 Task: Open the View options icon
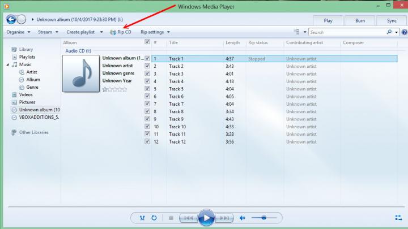297,32
